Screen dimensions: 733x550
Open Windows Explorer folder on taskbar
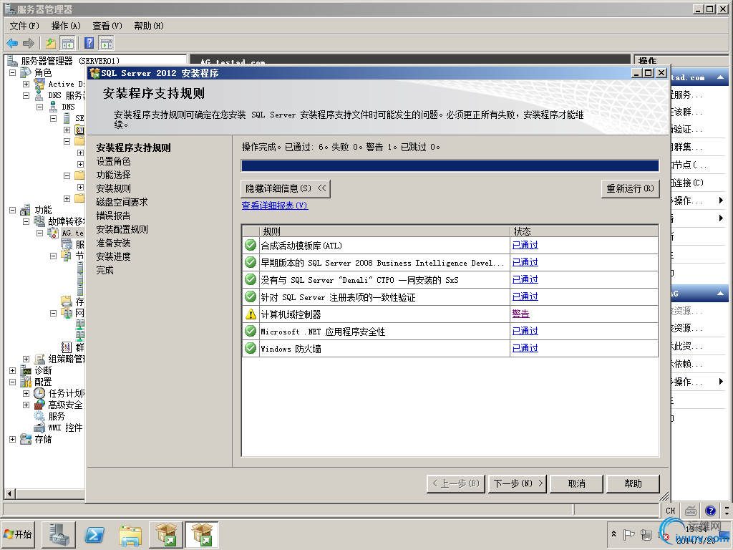click(x=130, y=535)
